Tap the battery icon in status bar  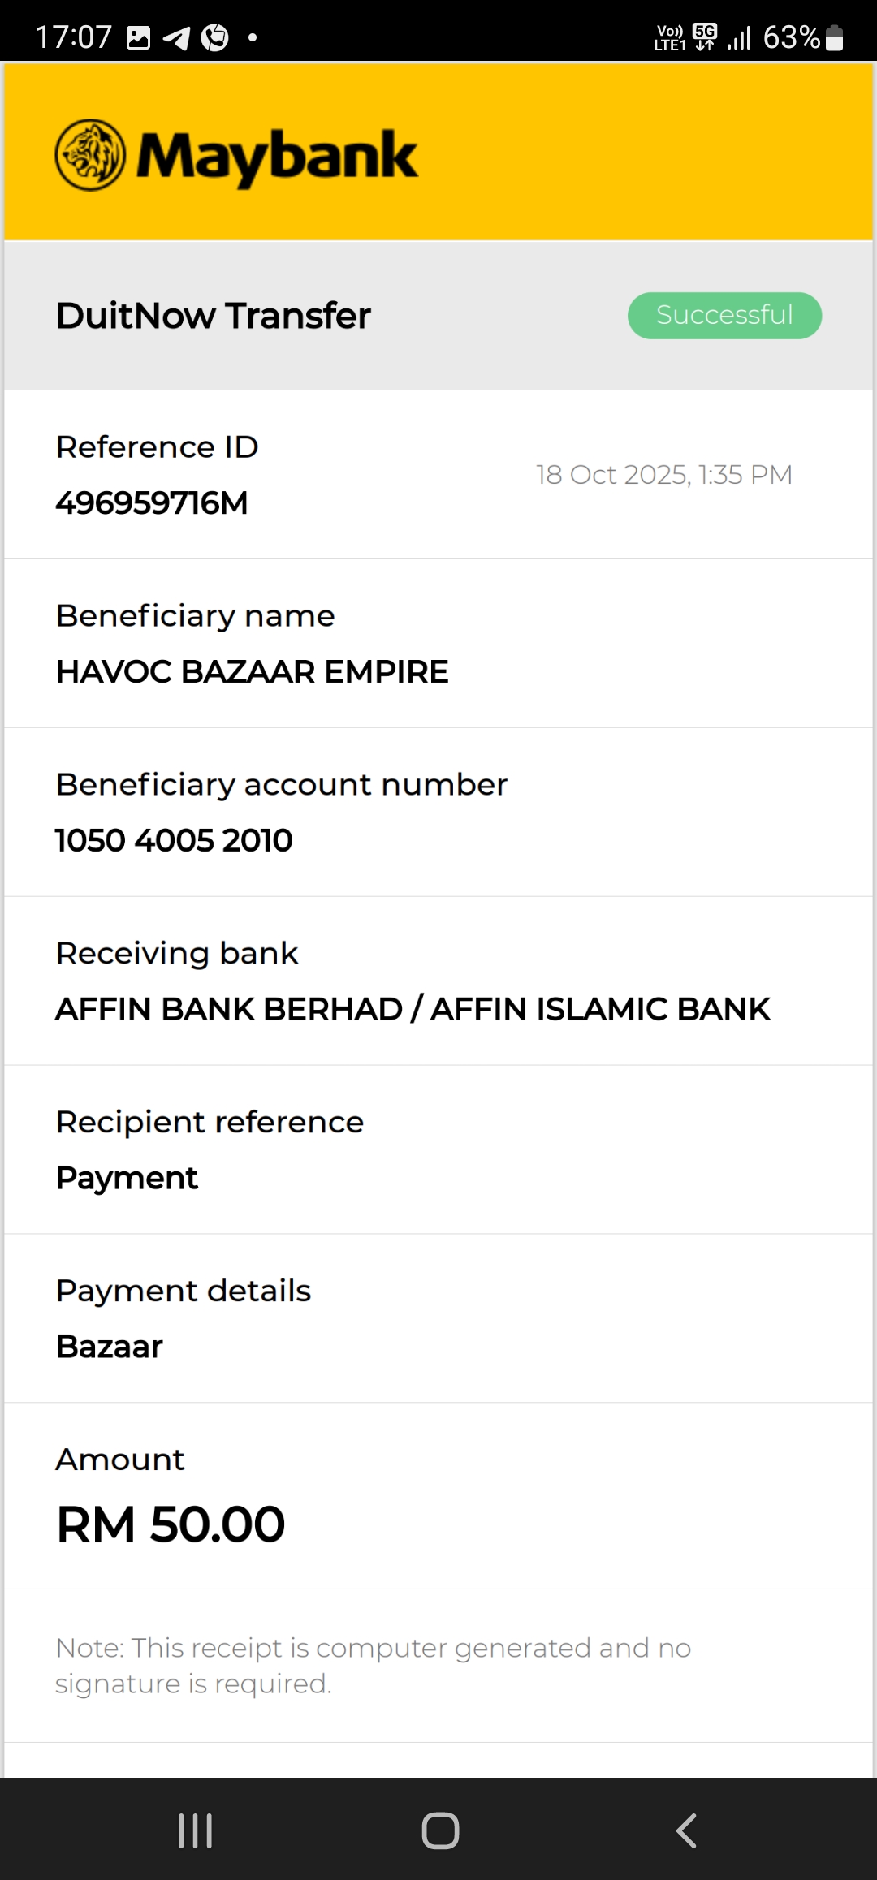point(834,37)
